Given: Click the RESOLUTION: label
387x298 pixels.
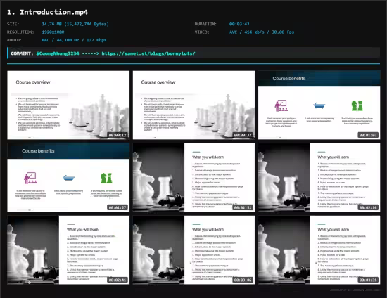Looking at the screenshot, I should [x=20, y=32].
